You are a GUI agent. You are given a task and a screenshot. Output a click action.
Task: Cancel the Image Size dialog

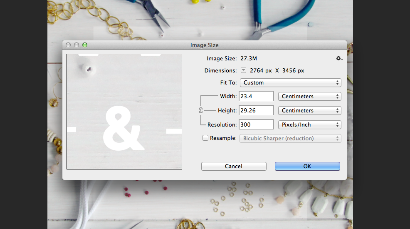pos(234,166)
